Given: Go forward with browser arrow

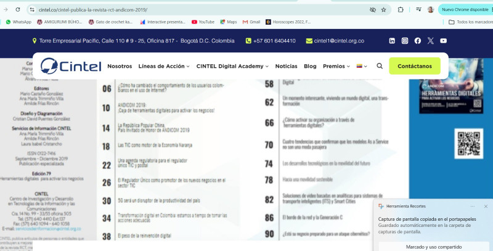Looking at the screenshot, I should pos(6,10).
